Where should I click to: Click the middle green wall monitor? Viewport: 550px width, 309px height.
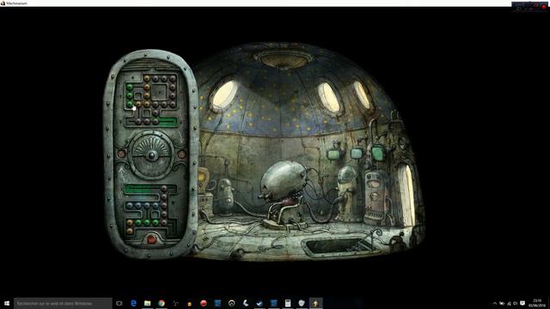(x=357, y=153)
